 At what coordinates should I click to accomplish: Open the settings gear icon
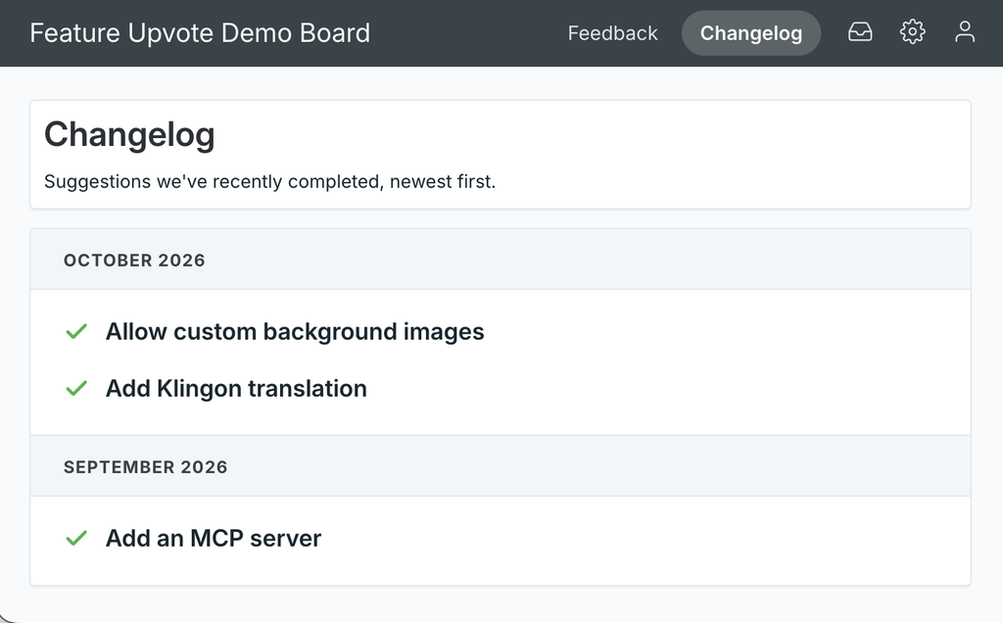pos(912,32)
